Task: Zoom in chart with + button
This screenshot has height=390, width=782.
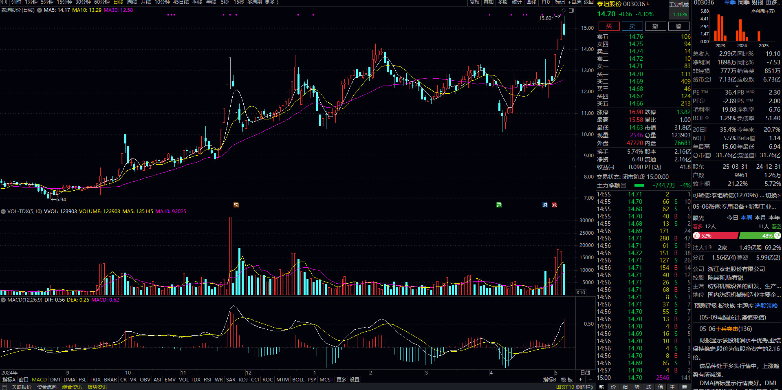Action: [580, 379]
